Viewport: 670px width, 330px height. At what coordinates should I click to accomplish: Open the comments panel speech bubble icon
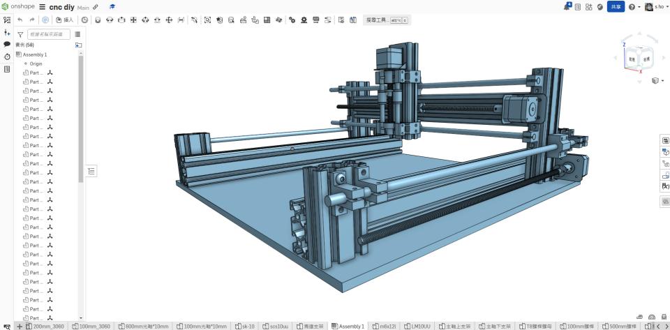click(7, 44)
